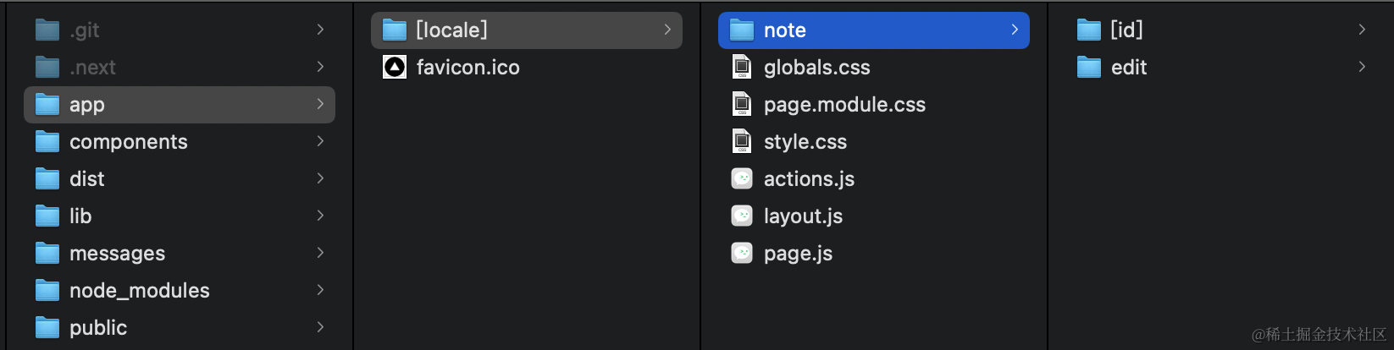Expand the [id] folder chevron

tap(1362, 30)
